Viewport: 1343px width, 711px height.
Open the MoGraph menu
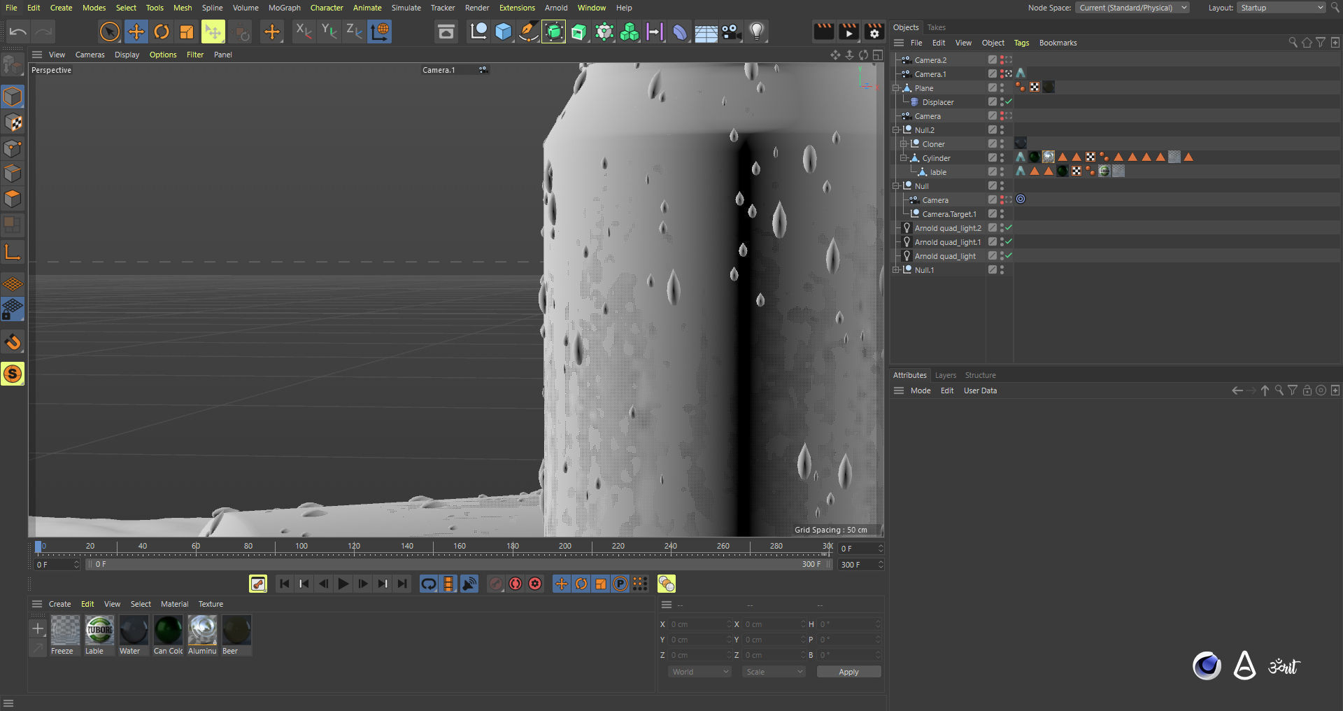tap(284, 8)
